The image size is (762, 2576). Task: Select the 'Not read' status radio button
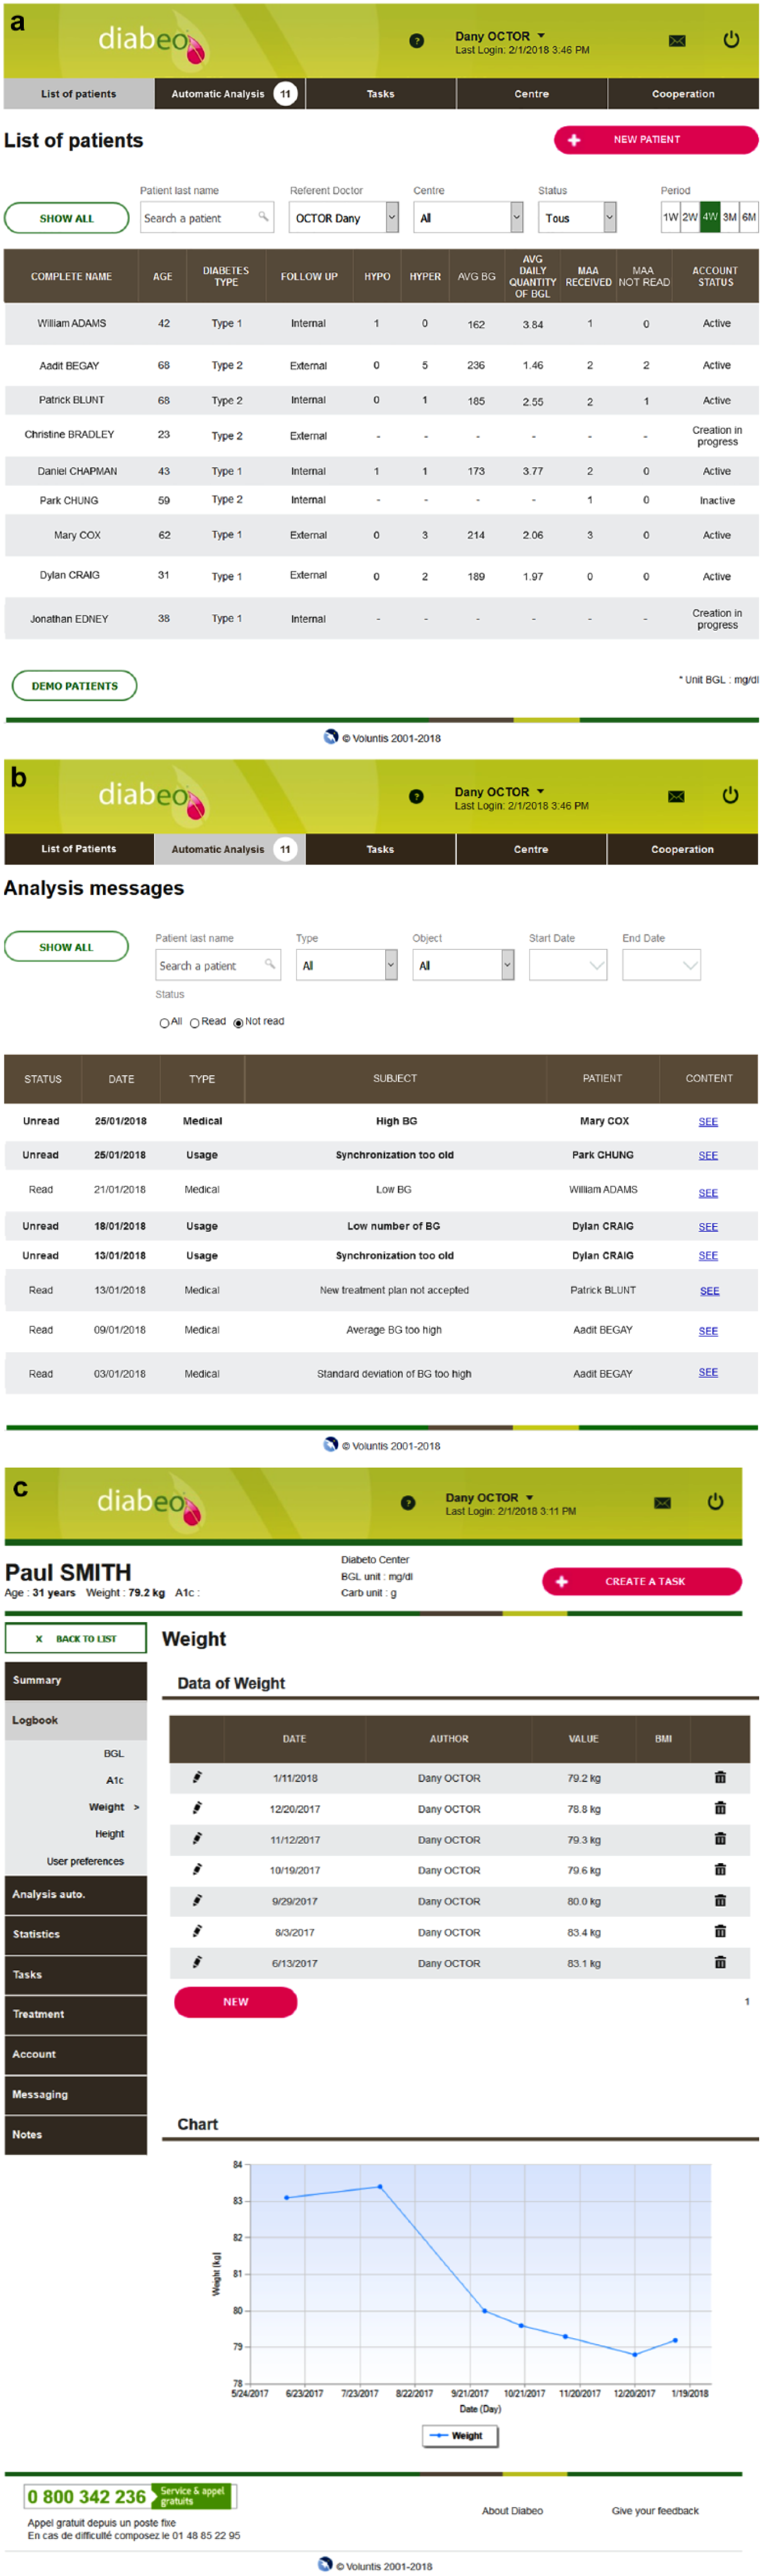pyautogui.click(x=238, y=1022)
